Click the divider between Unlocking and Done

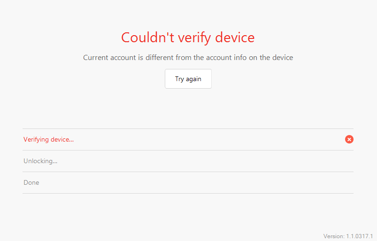188,172
